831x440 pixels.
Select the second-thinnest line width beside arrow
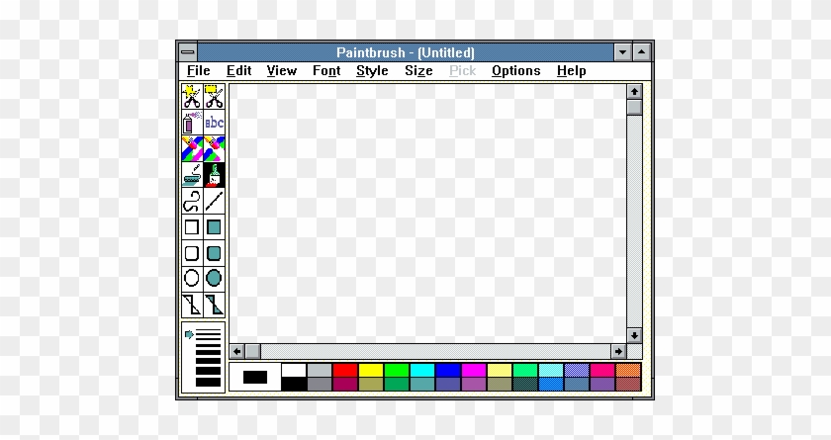click(208, 336)
